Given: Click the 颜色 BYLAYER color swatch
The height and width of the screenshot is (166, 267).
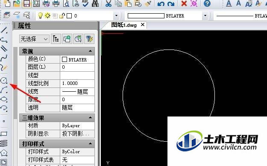Looking at the screenshot, I should coord(65,59).
